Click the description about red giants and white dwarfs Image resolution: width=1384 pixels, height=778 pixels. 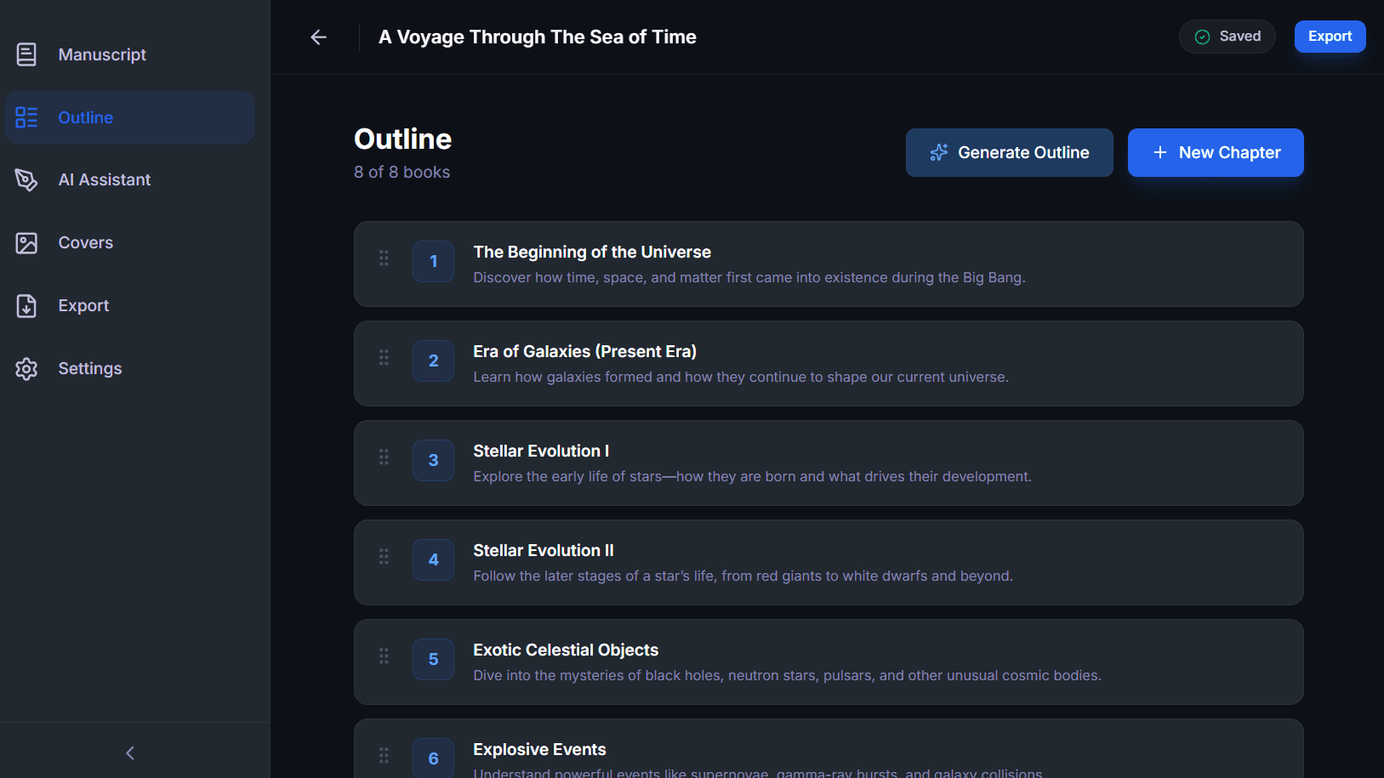[x=743, y=576]
